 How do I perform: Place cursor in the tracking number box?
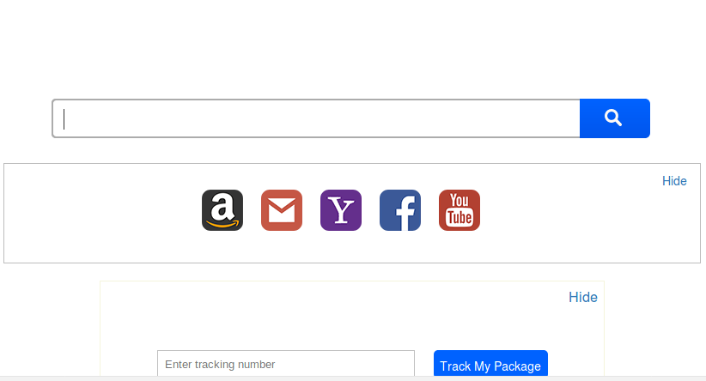[286, 364]
